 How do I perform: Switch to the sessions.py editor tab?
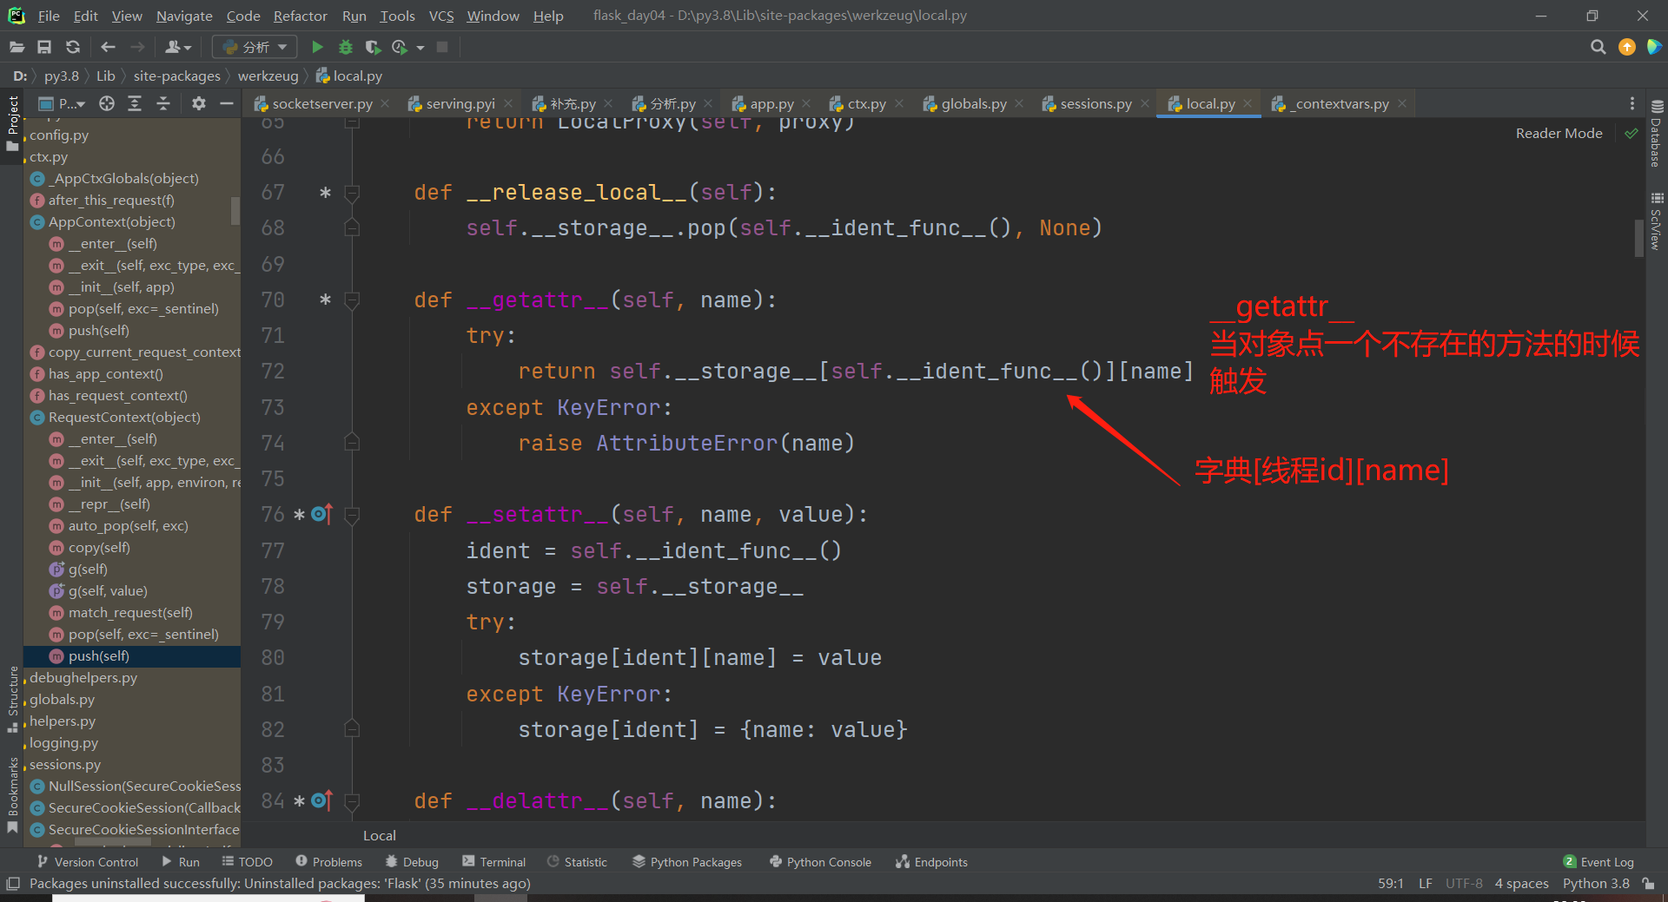[x=1095, y=103]
